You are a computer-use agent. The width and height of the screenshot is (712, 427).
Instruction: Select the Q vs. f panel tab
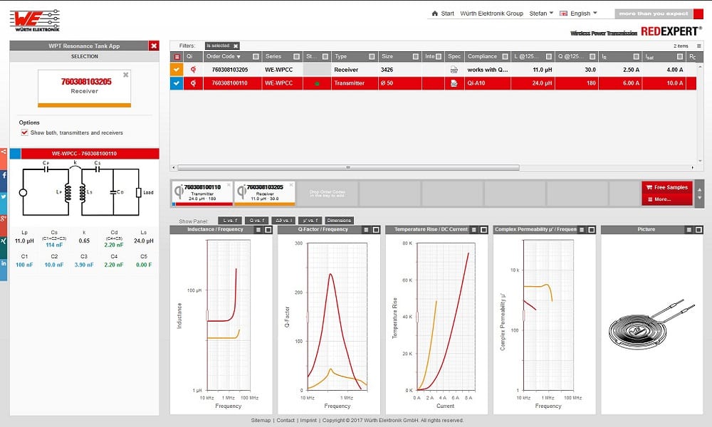tap(255, 220)
